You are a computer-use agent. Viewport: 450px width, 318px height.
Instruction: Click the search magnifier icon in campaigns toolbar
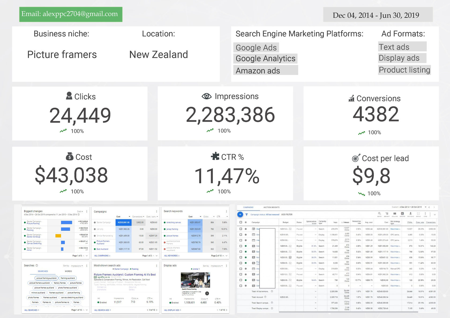coord(379,214)
